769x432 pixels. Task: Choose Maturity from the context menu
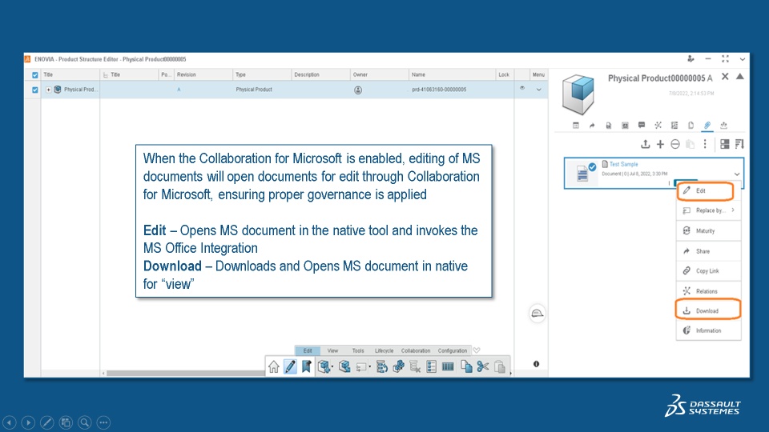(x=709, y=230)
